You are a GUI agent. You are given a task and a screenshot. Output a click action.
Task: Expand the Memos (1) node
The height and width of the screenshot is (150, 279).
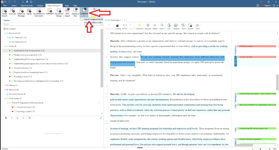tap(5, 85)
